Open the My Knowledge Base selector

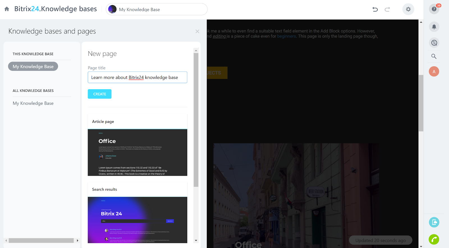tap(157, 10)
